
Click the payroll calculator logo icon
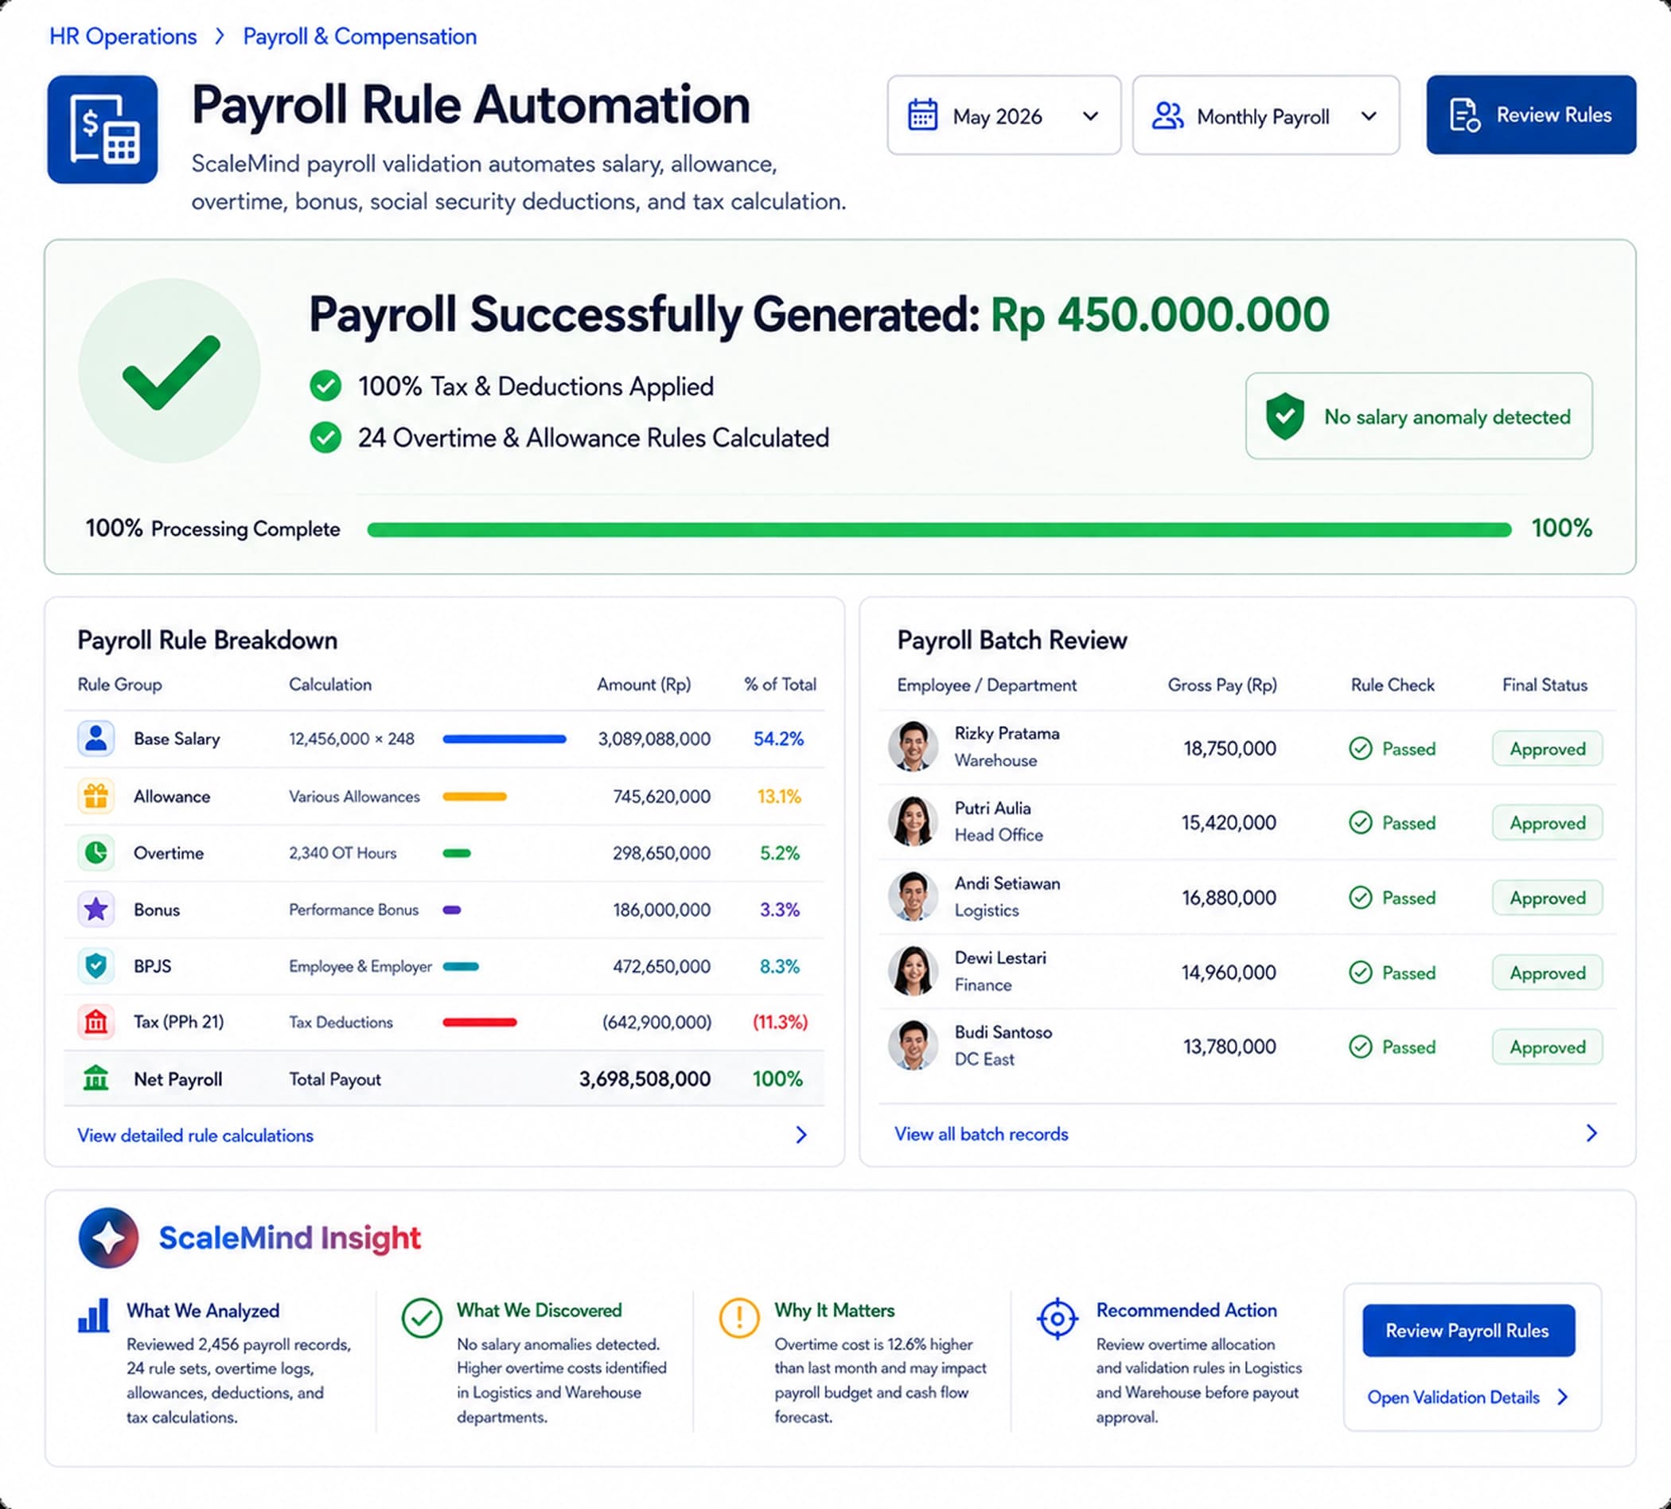(102, 130)
